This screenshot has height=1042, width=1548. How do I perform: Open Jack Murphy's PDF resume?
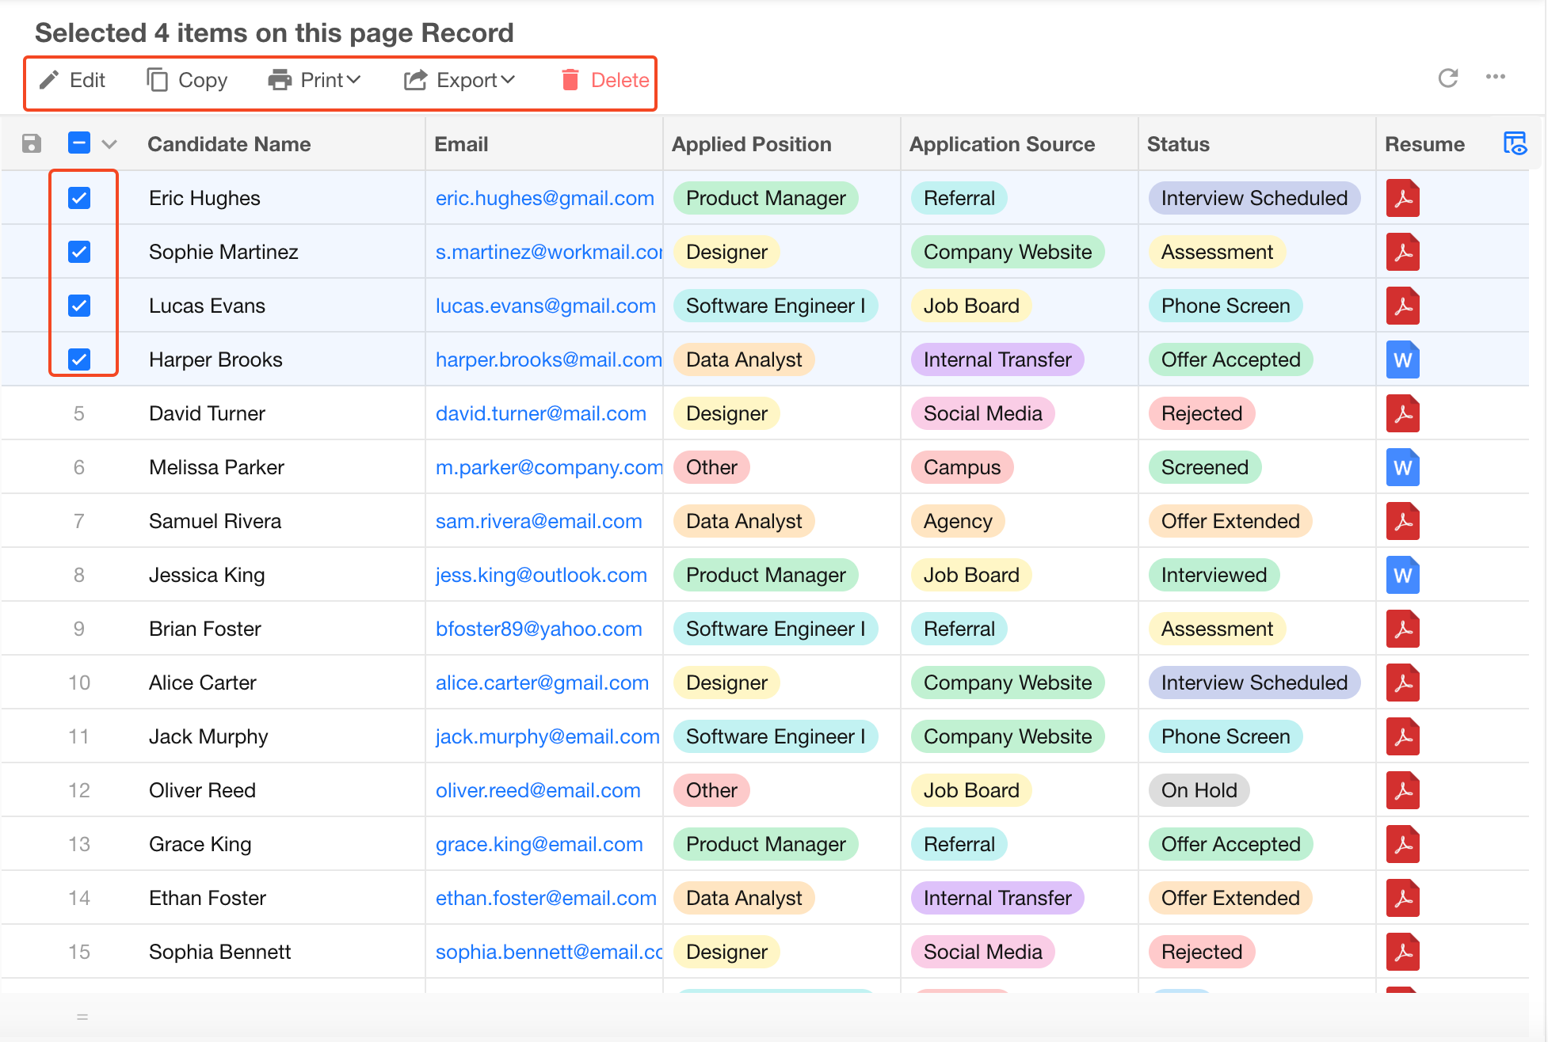[x=1402, y=736]
